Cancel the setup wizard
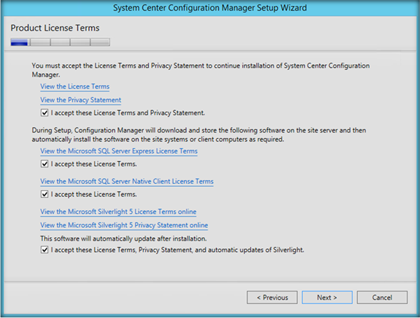Screen dimensions: 420x318 pos(382,297)
